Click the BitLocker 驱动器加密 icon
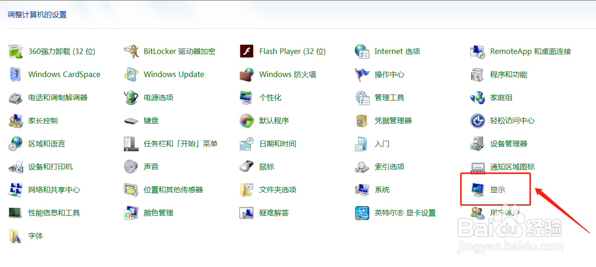The height and width of the screenshot is (267, 596). point(131,52)
